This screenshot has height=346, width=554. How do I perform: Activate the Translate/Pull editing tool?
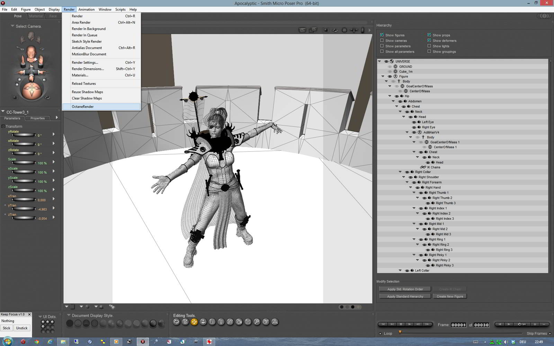point(194,322)
